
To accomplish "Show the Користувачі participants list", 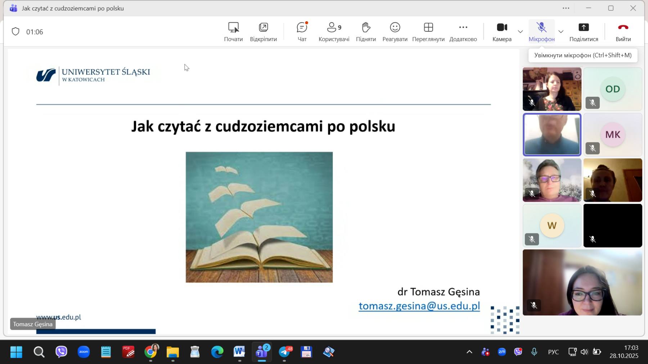I will [334, 32].
